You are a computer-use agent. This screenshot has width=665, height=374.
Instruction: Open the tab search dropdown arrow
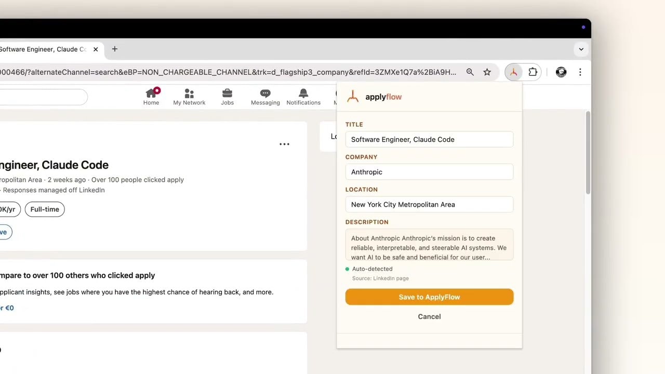[x=581, y=49]
